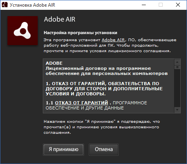Minimize the Установка Adobe AIR window

144,5
